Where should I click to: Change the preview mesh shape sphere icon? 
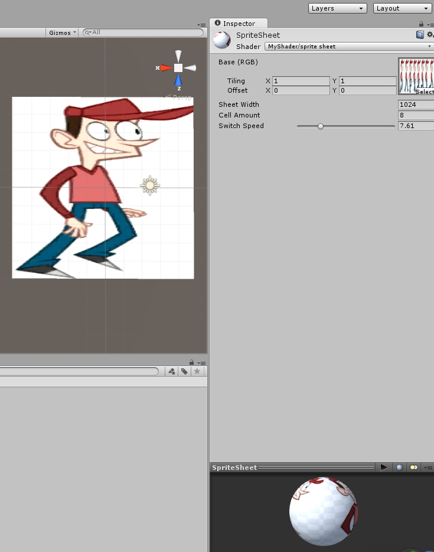[400, 468]
